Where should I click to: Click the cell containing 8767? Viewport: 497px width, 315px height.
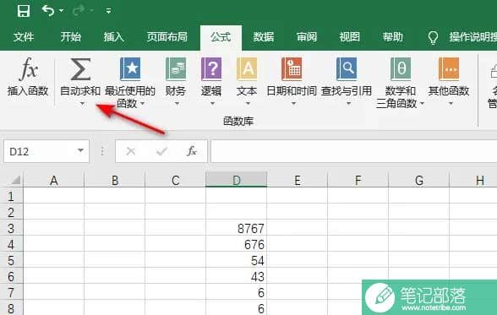[237, 228]
